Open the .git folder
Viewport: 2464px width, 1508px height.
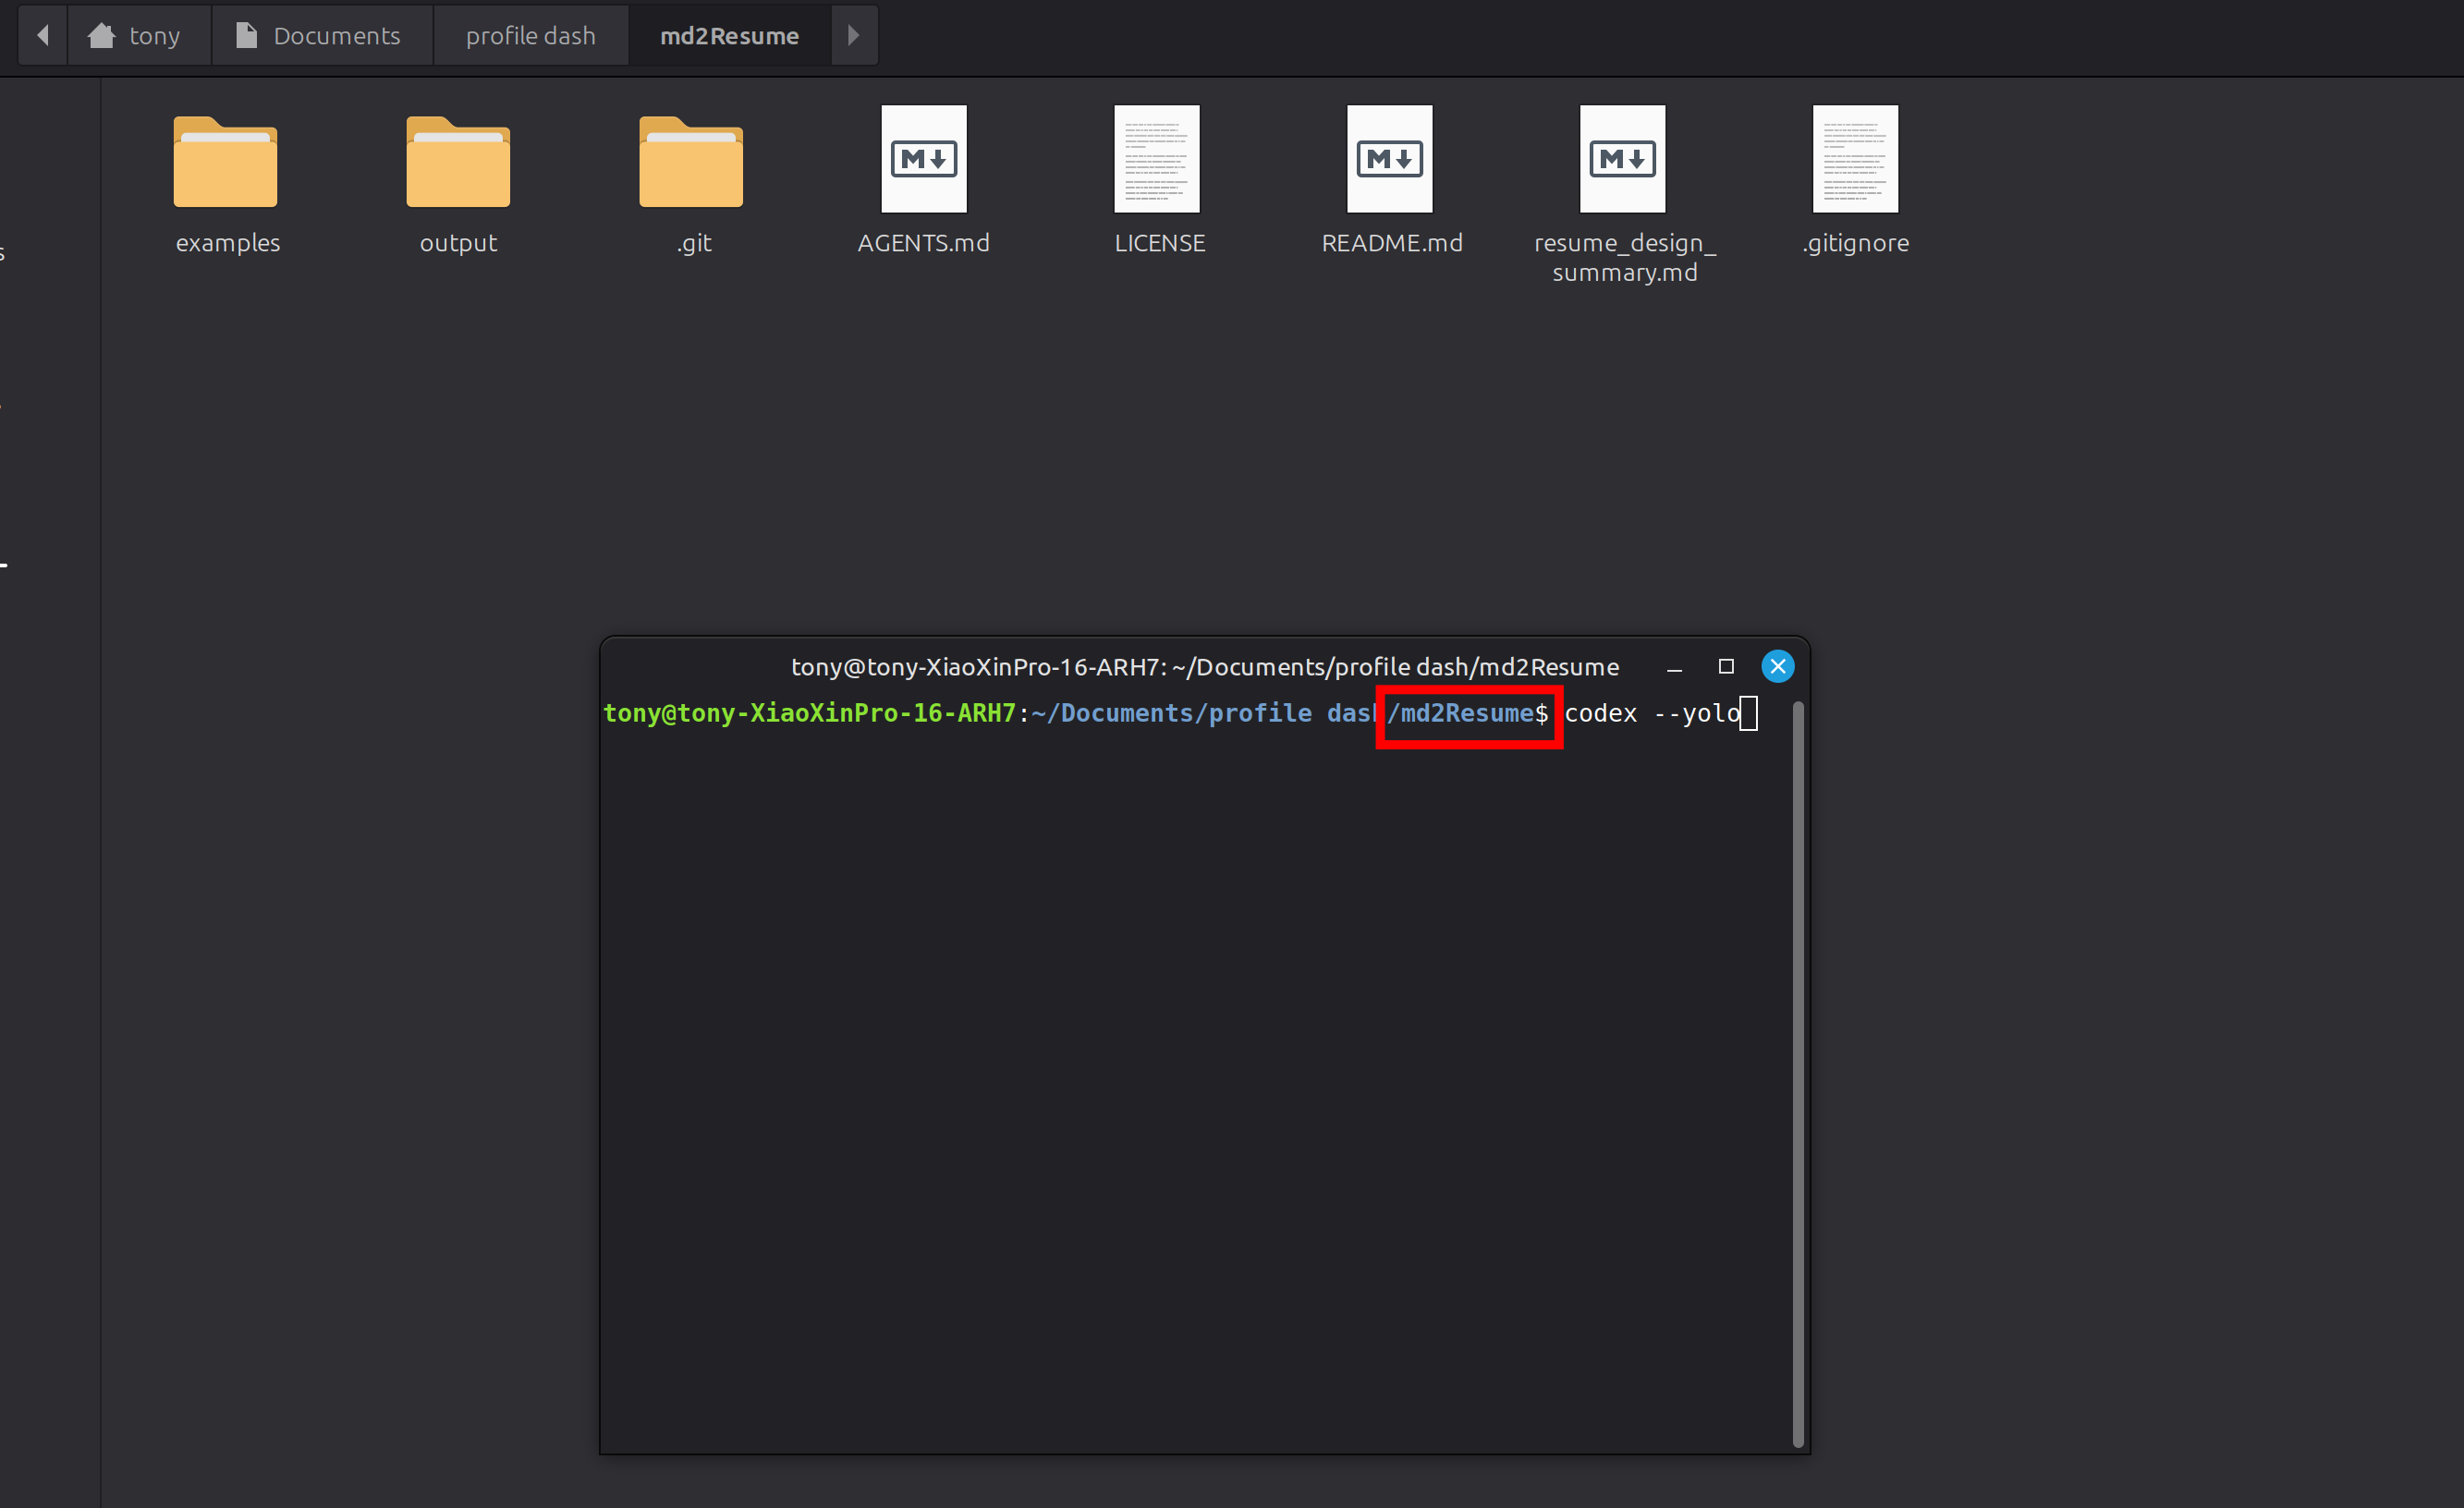[691, 162]
